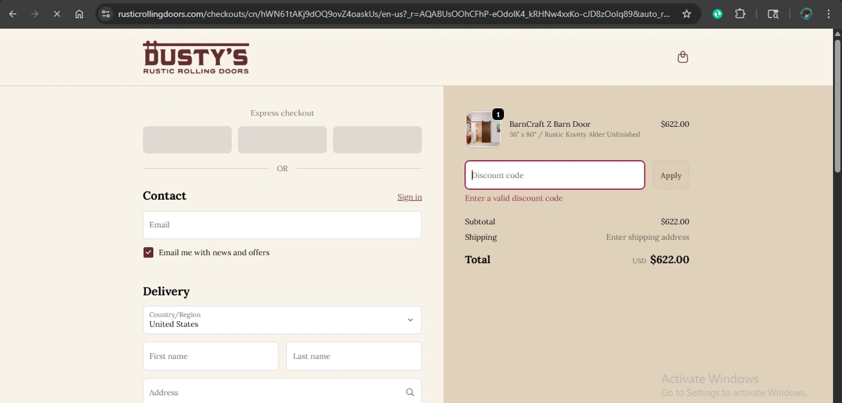Image resolution: width=842 pixels, height=403 pixels.
Task: Click the Apply discount button
Action: click(x=671, y=175)
